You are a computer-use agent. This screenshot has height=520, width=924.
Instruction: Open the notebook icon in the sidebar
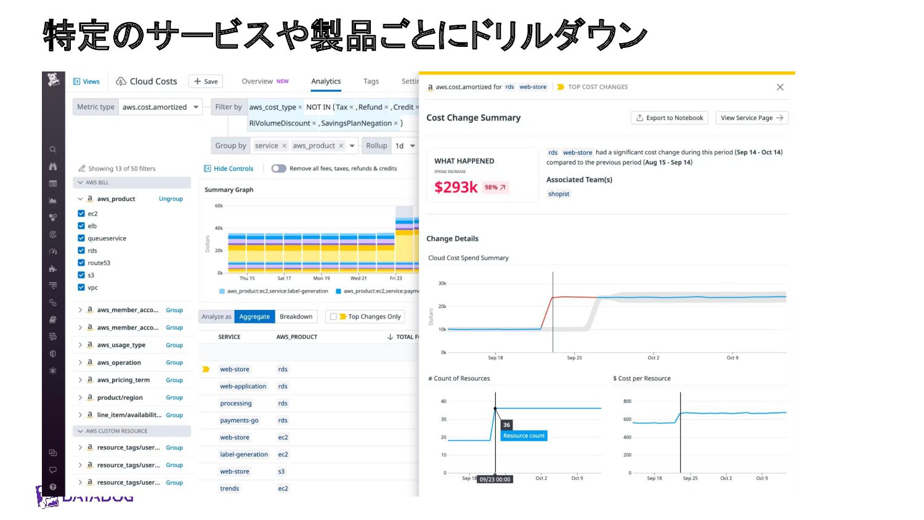53,319
